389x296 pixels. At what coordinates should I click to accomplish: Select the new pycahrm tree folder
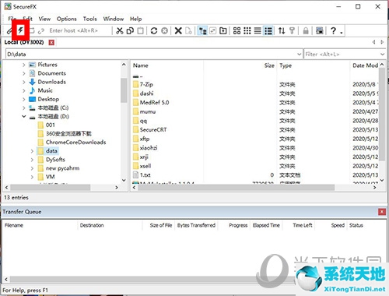click(62, 168)
